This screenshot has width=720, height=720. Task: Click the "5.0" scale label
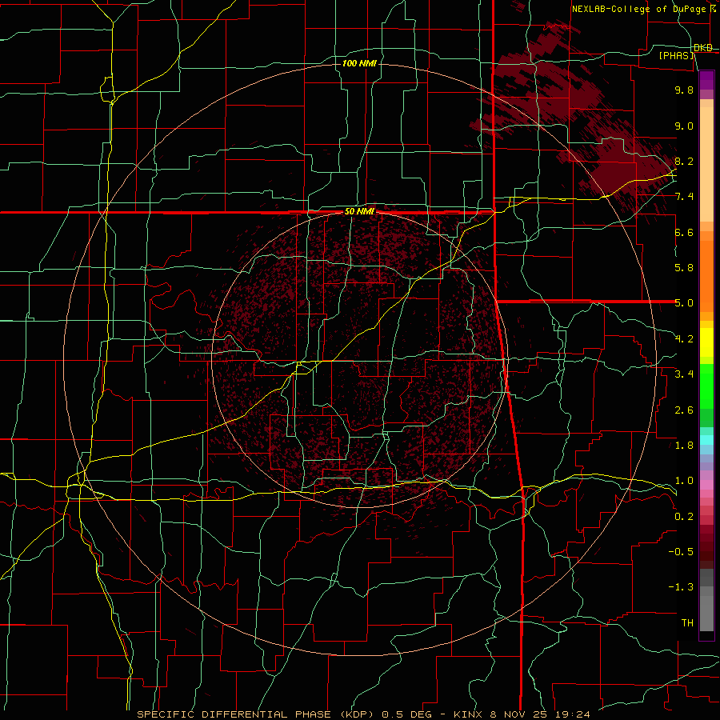[684, 303]
